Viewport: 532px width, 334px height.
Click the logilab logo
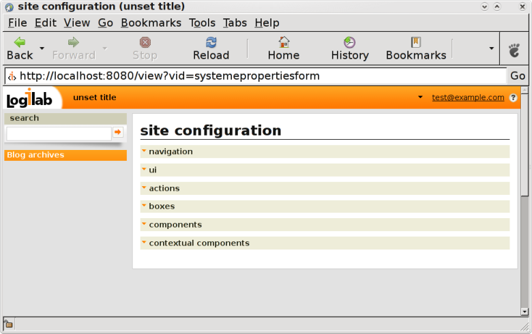click(29, 99)
